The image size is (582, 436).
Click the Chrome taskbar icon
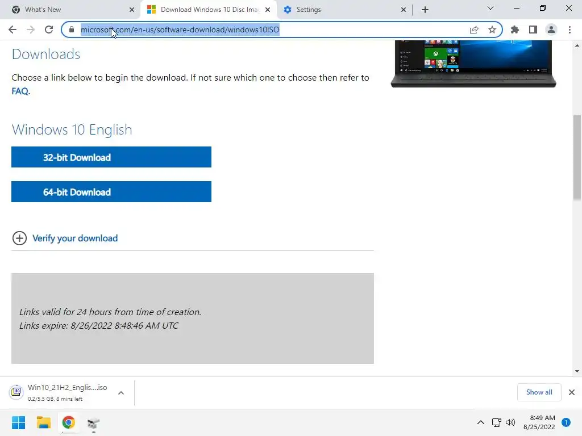pos(69,422)
